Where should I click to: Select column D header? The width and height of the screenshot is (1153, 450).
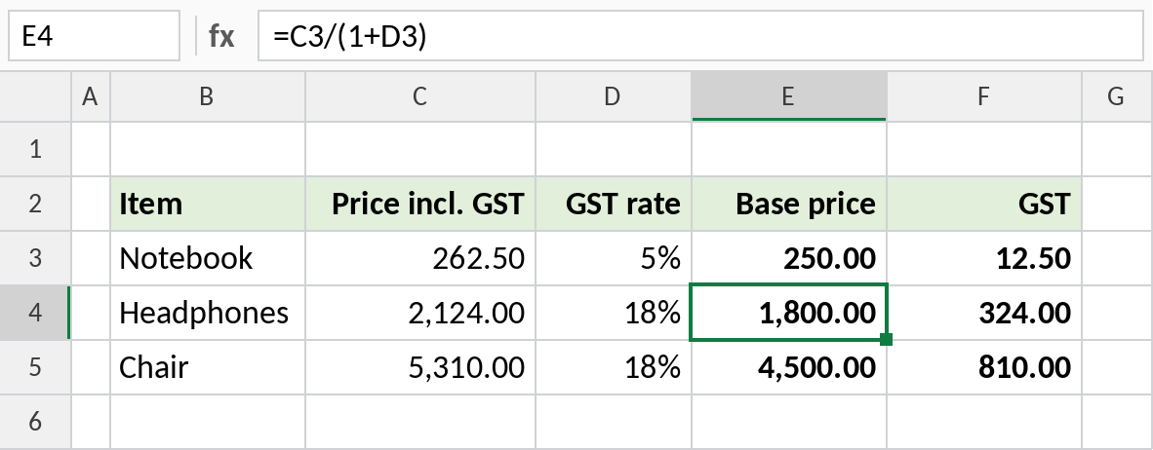[614, 96]
